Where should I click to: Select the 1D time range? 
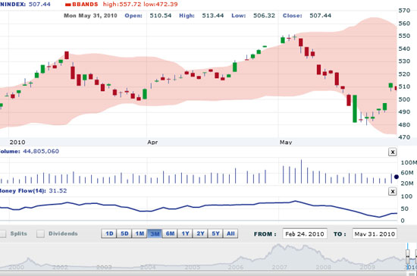coord(109,234)
